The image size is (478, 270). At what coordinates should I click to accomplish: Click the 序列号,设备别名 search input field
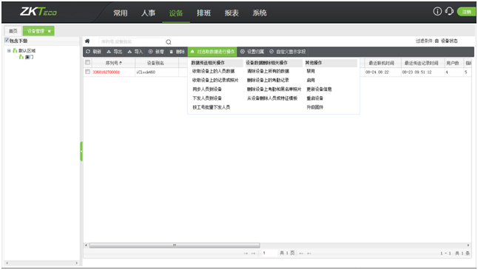click(132, 41)
